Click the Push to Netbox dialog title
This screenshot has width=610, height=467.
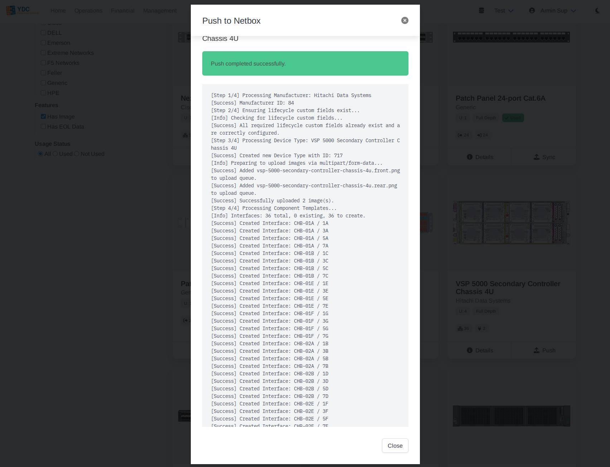(231, 21)
